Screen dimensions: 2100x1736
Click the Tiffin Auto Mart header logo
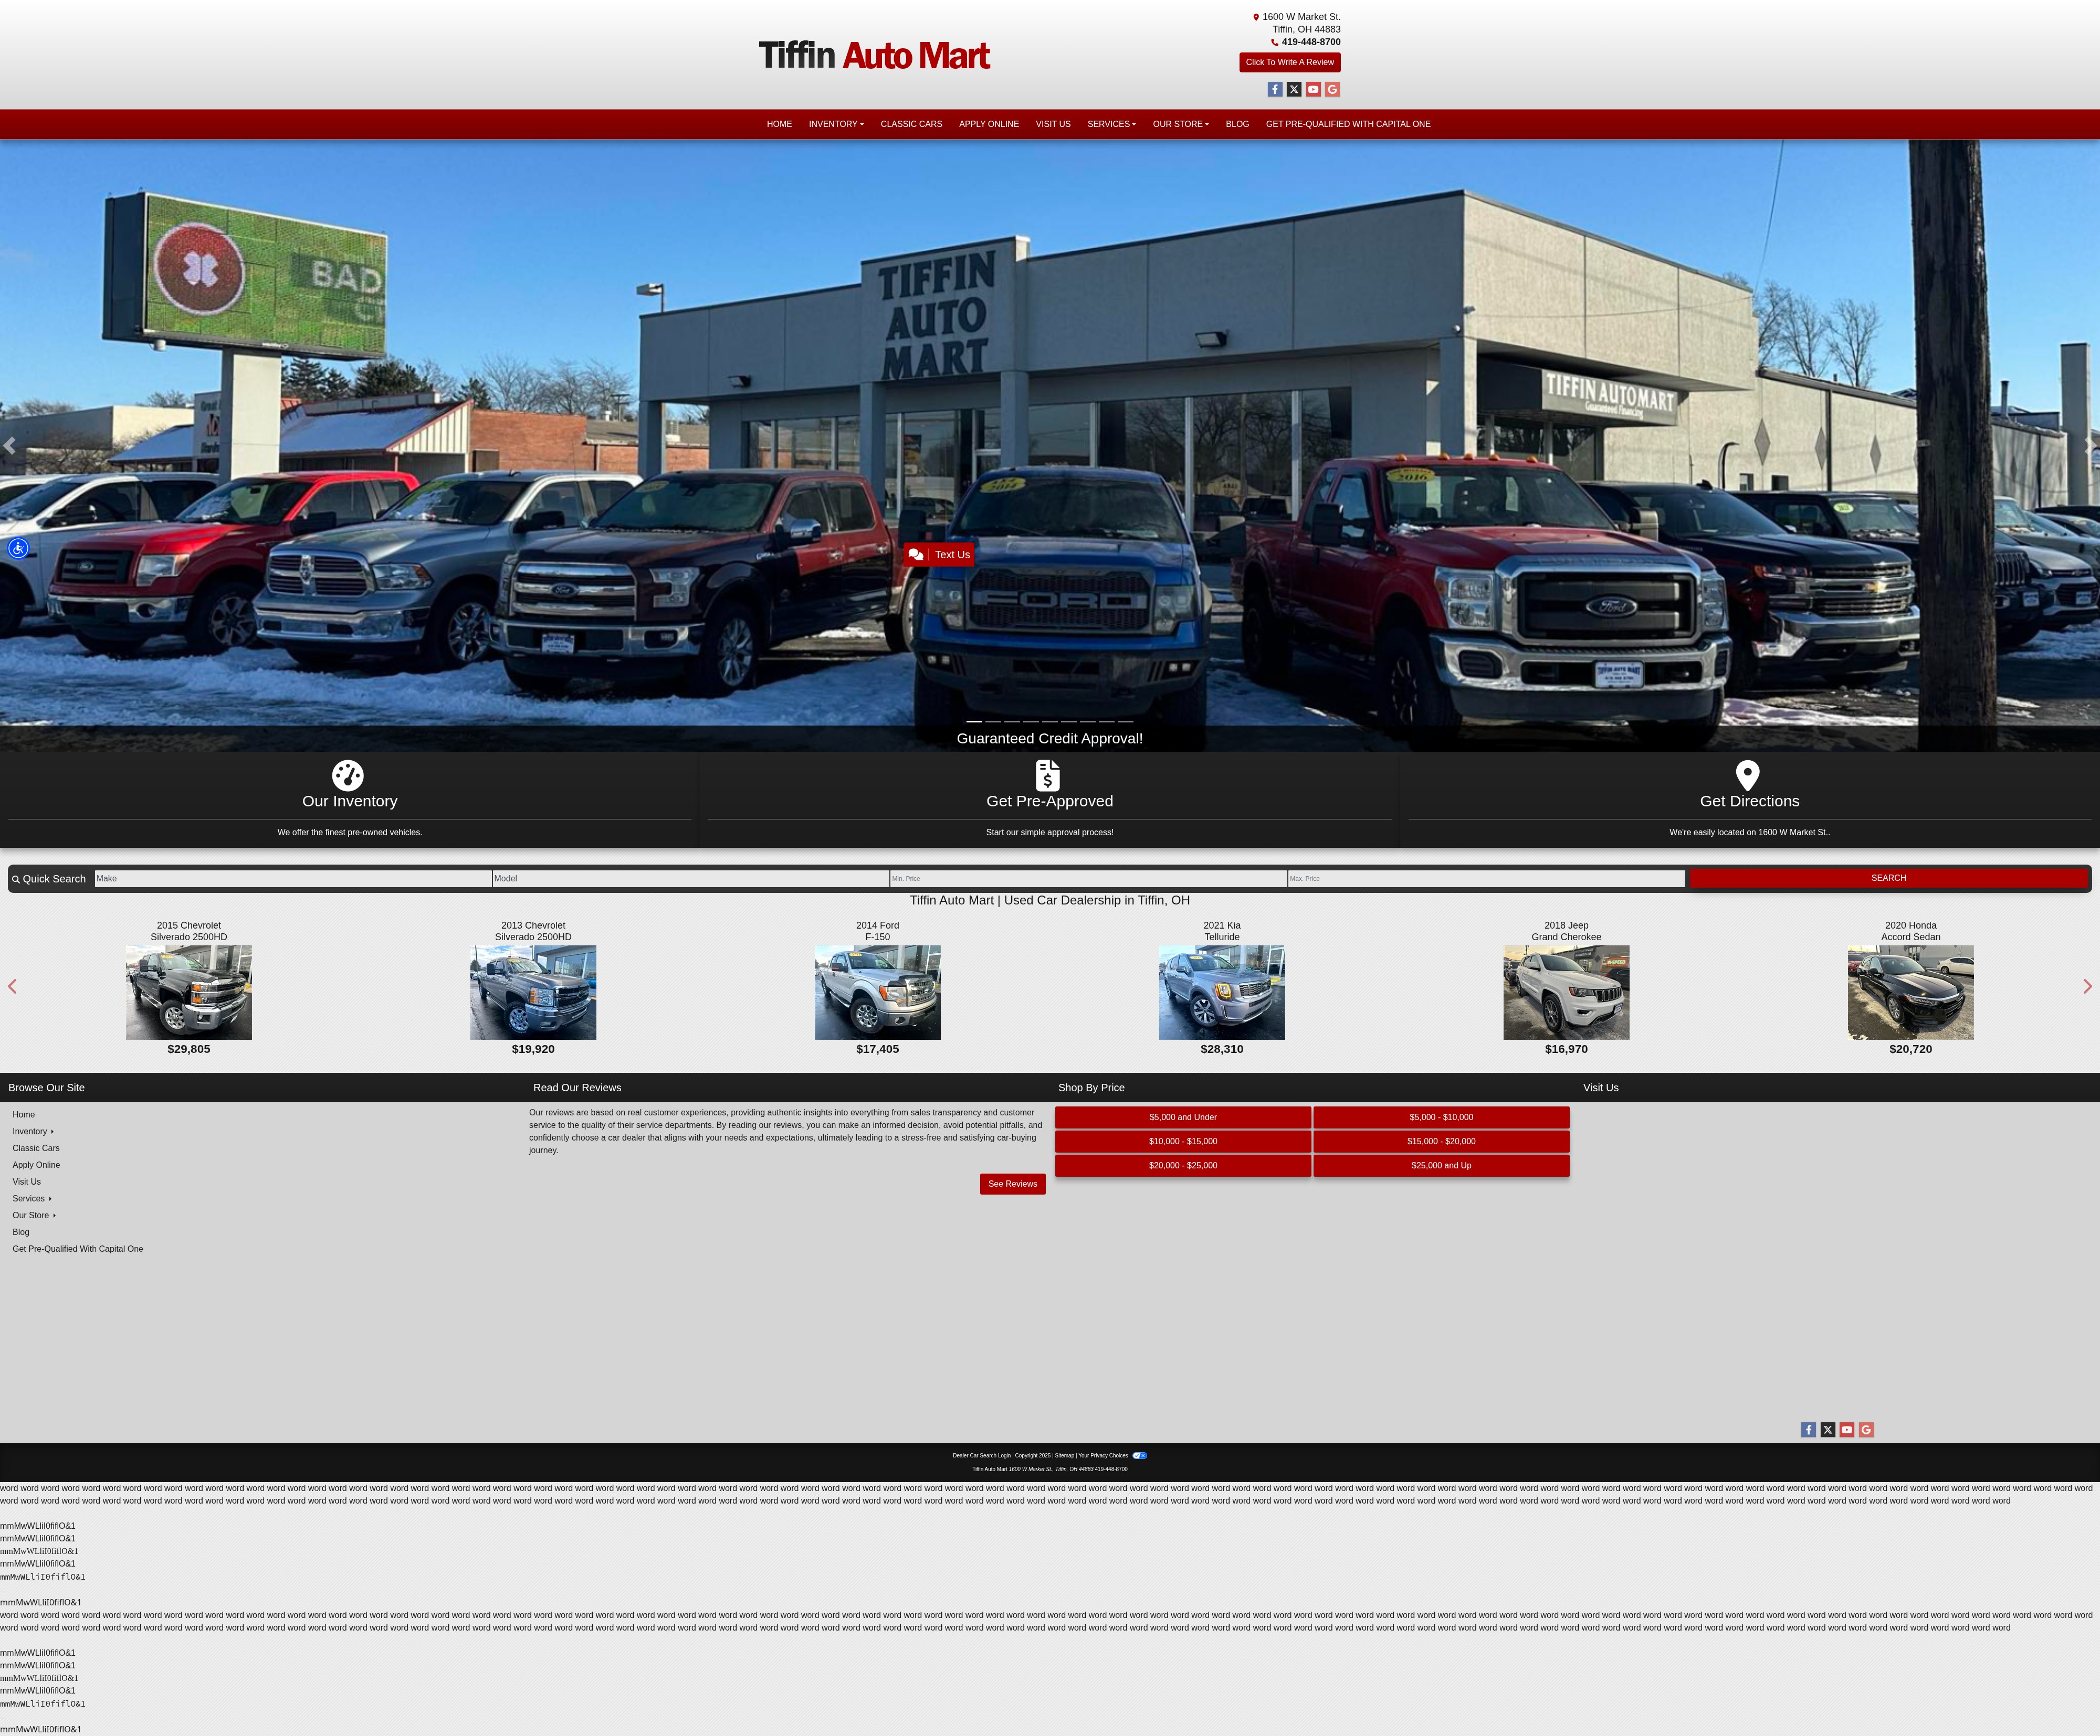pyautogui.click(x=874, y=55)
